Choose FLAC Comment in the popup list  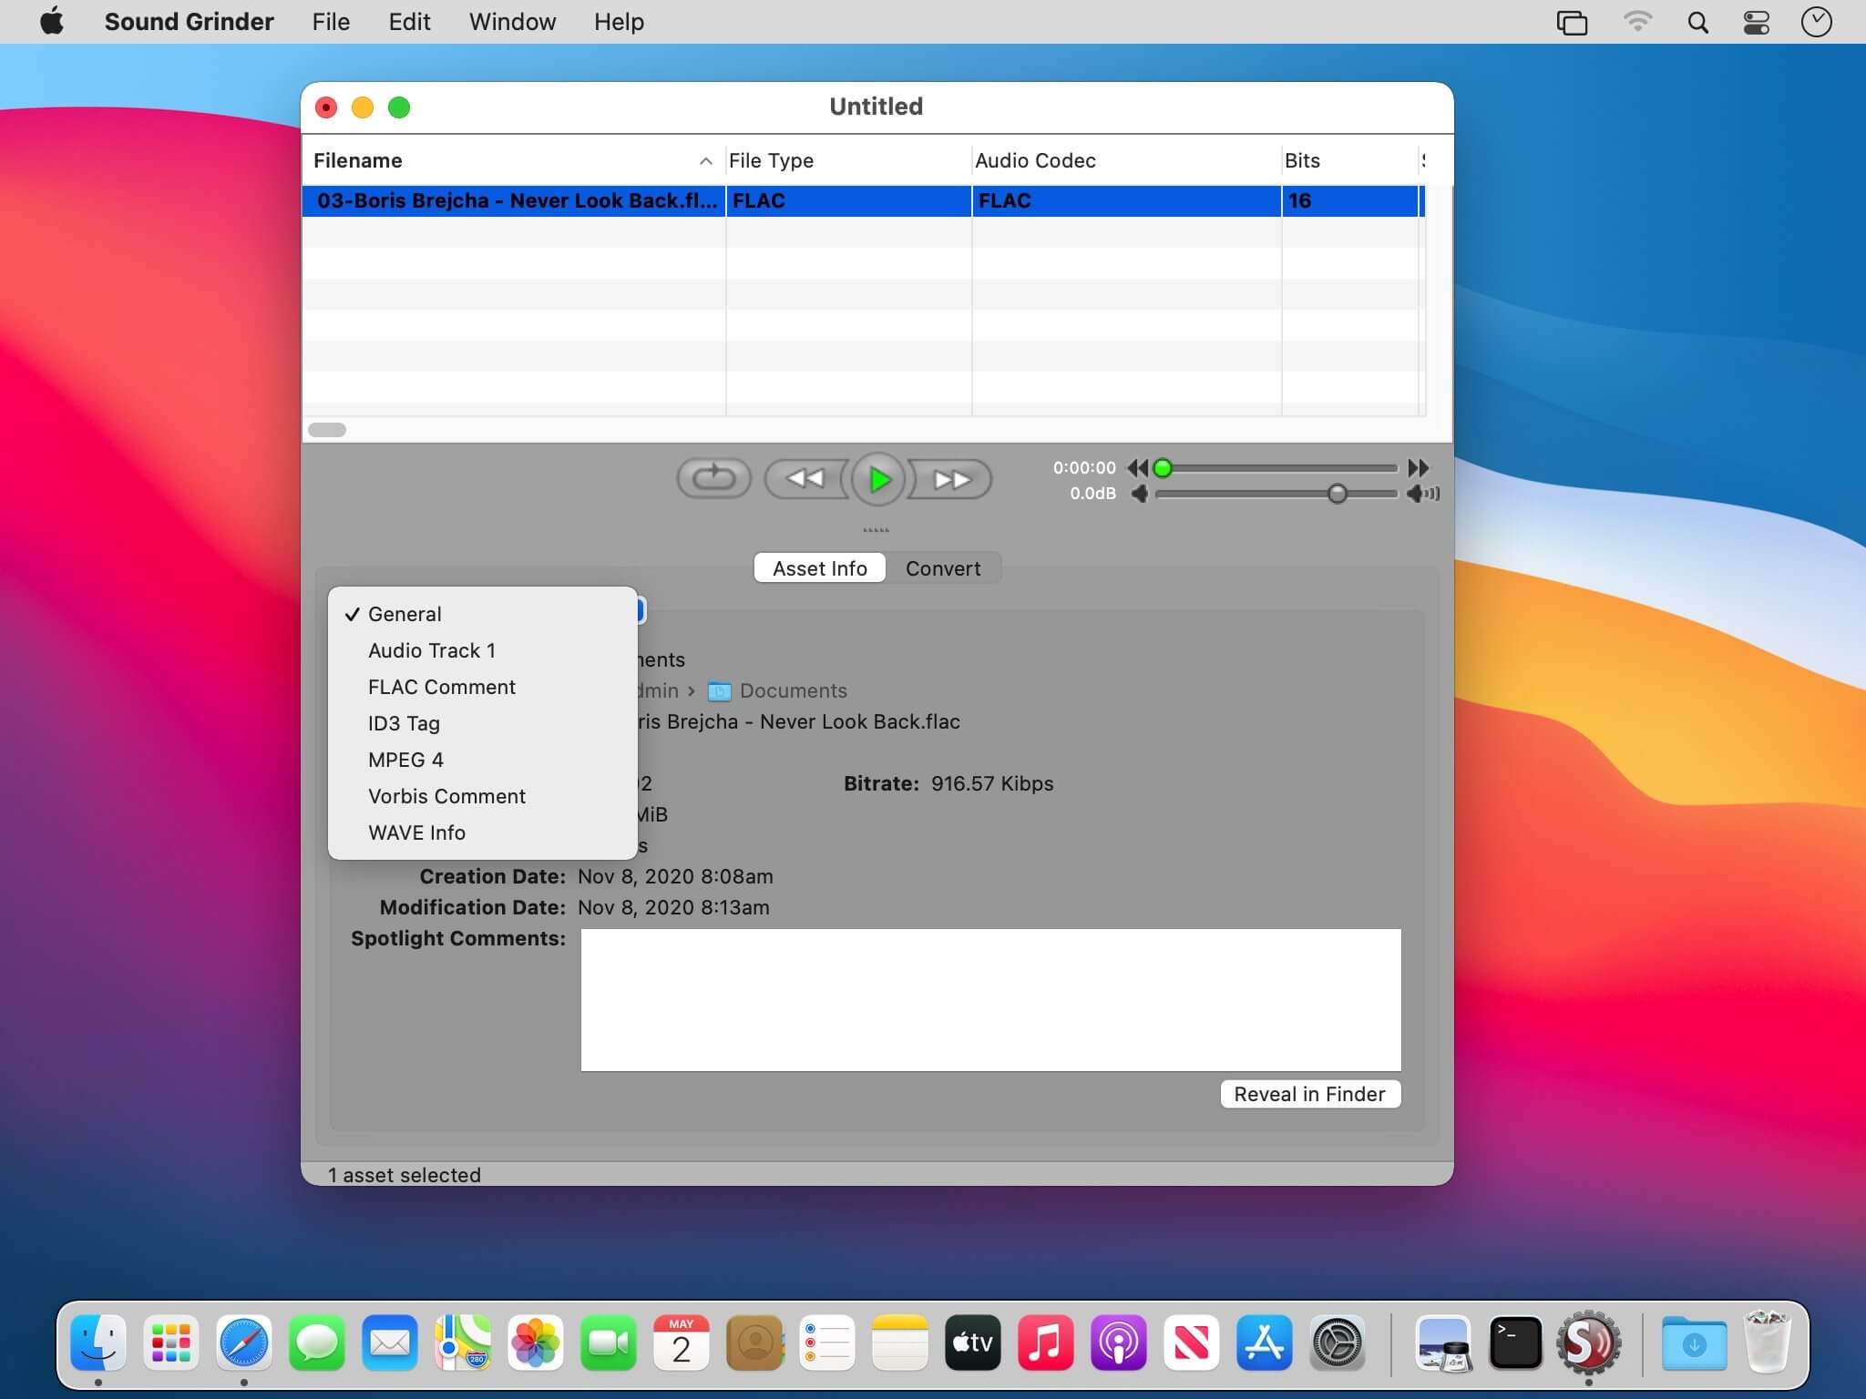click(x=441, y=687)
